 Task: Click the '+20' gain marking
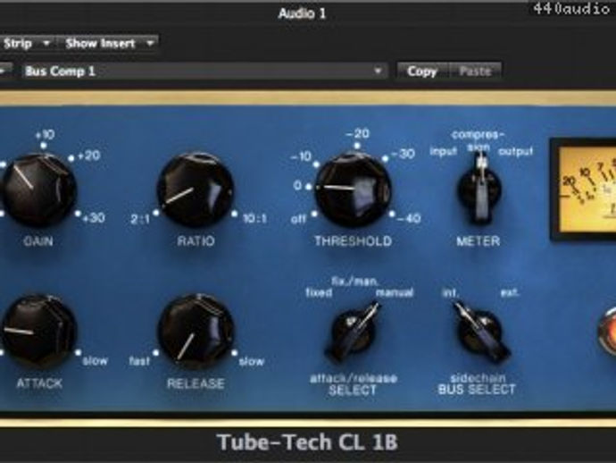(88, 156)
